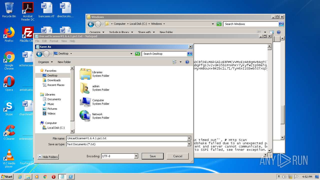The height and width of the screenshot is (180, 320).
Task: Click Back arrow in Windows explorer window
Action: [x=91, y=24]
